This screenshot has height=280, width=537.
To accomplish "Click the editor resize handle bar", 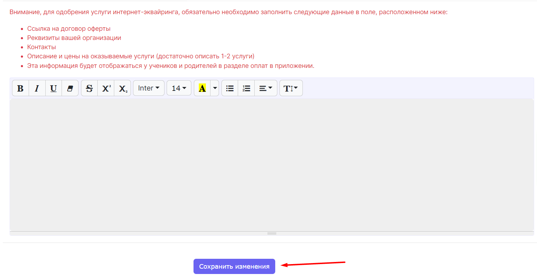I will coord(272,233).
